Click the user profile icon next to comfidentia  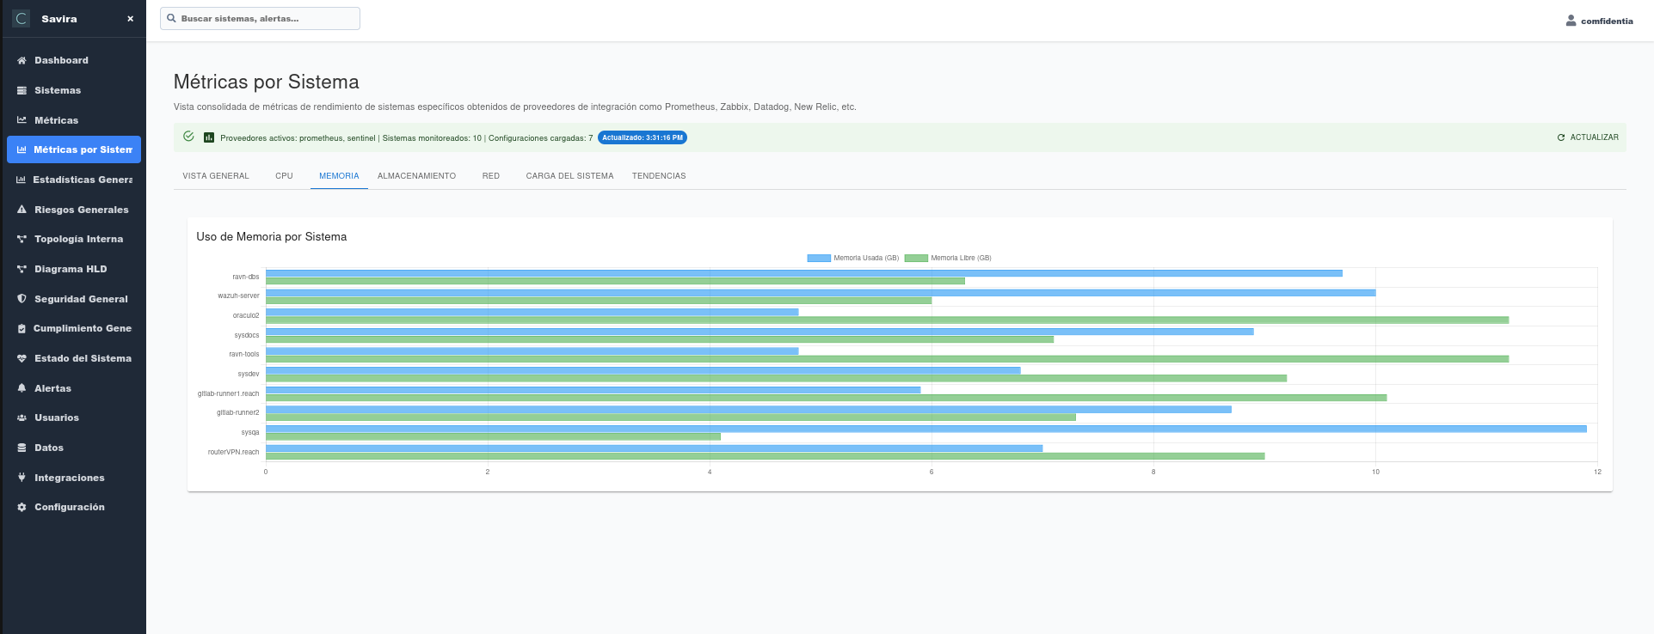[1571, 21]
